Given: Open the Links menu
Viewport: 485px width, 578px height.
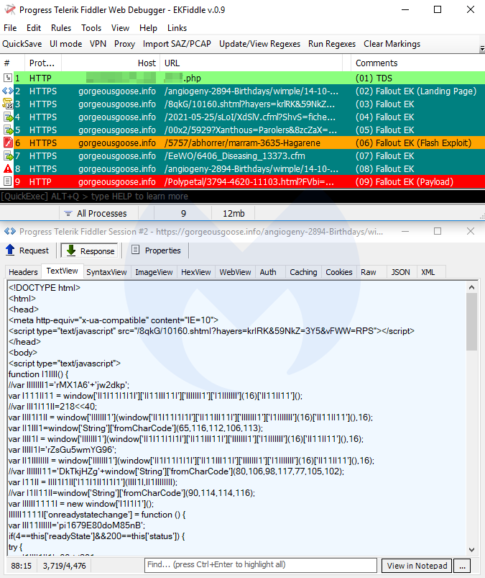Looking at the screenshot, I should click(x=177, y=28).
